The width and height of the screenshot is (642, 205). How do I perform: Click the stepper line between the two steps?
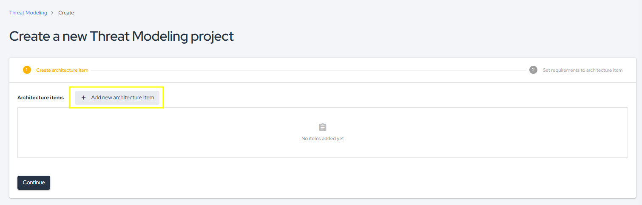click(x=308, y=70)
